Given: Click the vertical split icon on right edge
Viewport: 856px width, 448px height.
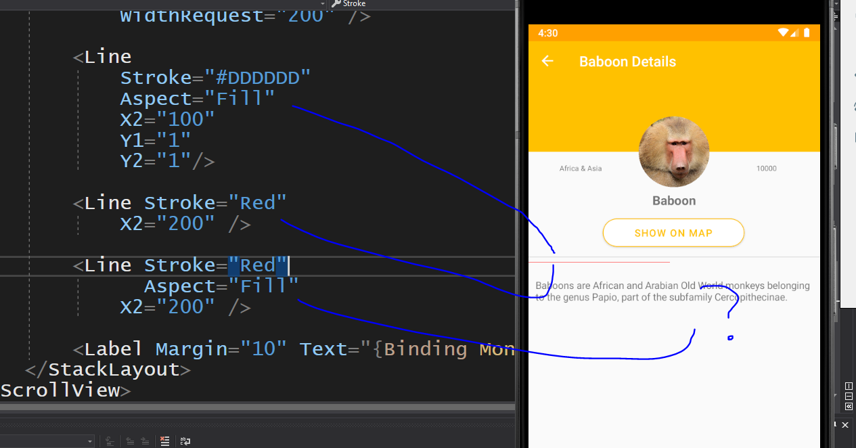Looking at the screenshot, I should [849, 386].
